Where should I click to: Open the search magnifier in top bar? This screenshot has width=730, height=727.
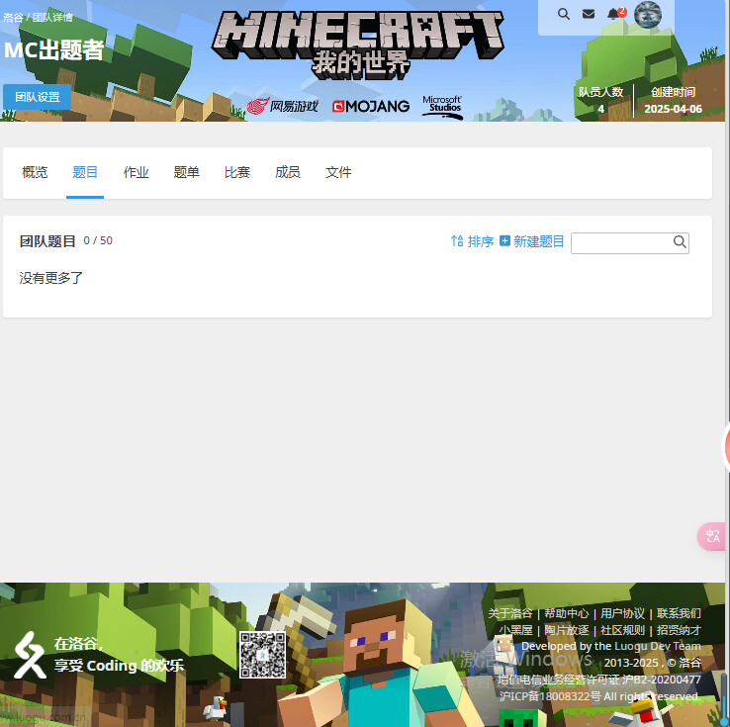(564, 14)
